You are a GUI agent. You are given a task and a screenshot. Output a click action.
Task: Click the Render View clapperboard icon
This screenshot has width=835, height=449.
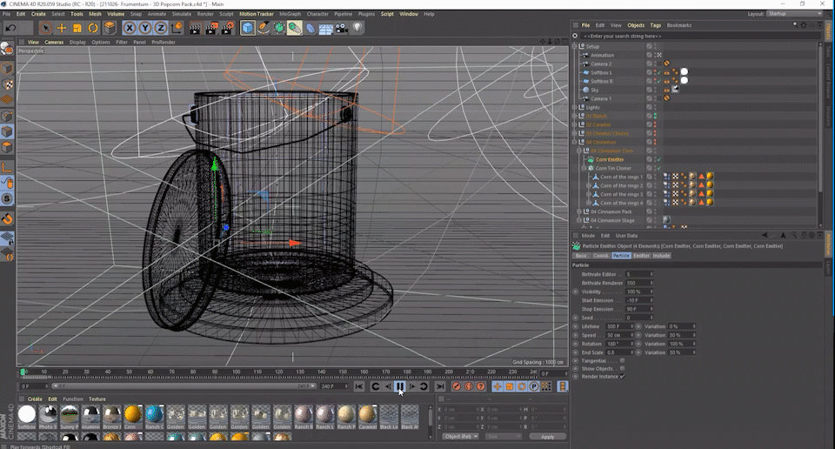(195, 29)
